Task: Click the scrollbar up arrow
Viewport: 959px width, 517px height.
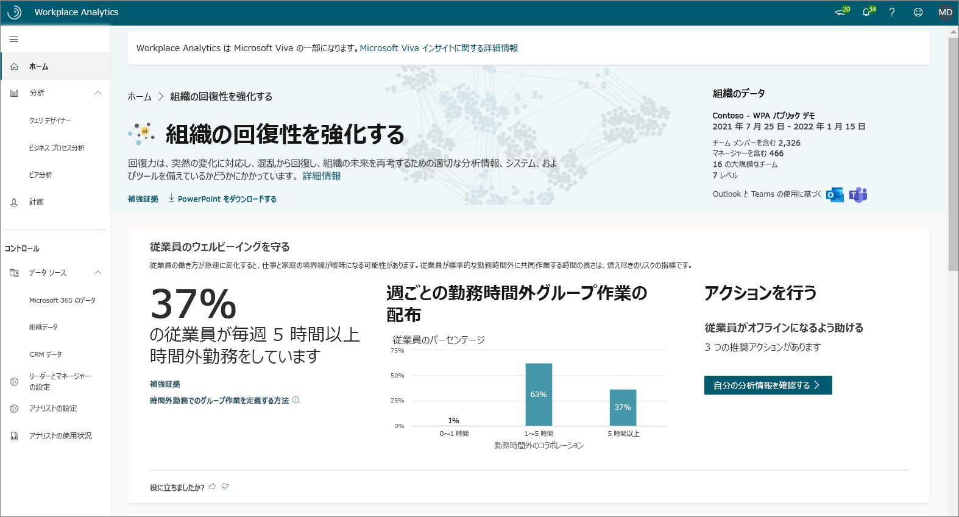Action: [x=954, y=32]
